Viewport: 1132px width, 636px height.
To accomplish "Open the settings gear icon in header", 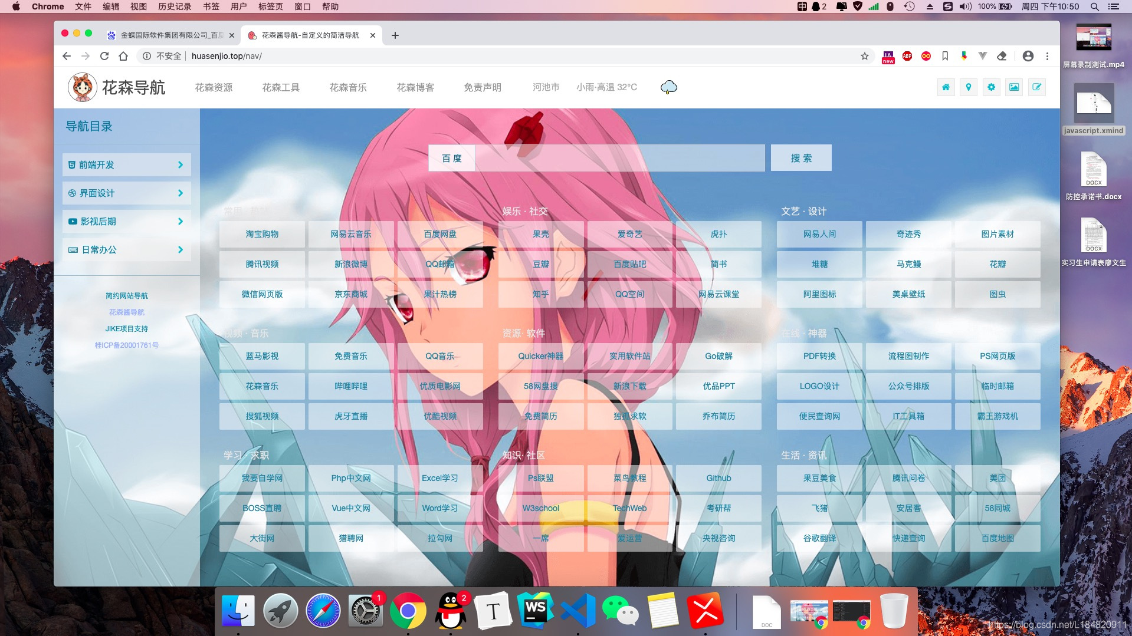I will tap(991, 87).
